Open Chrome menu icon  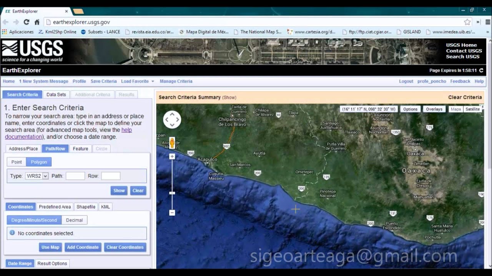pyautogui.click(x=489, y=22)
